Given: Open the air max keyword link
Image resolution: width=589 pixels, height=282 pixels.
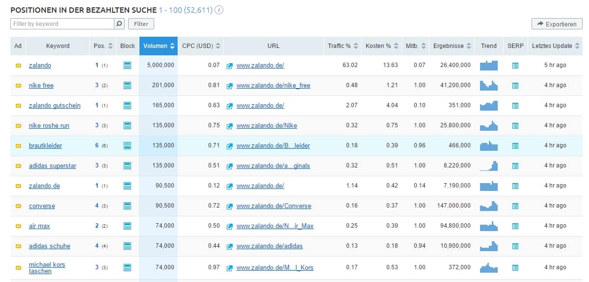Looking at the screenshot, I should click(x=39, y=226).
